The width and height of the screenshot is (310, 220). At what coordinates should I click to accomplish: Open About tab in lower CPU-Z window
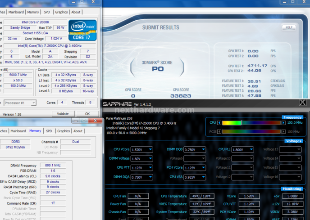[x=78, y=131]
